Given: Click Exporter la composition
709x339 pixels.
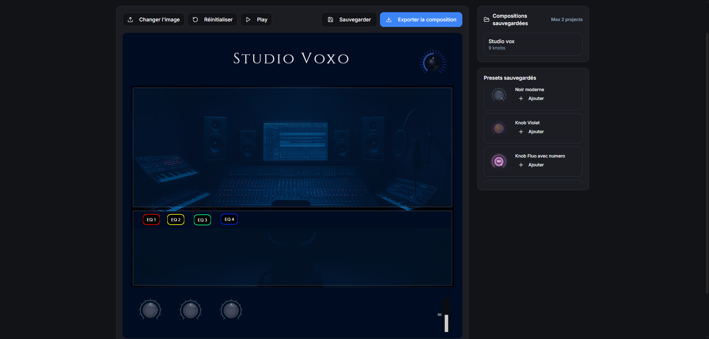Looking at the screenshot, I should point(421,20).
